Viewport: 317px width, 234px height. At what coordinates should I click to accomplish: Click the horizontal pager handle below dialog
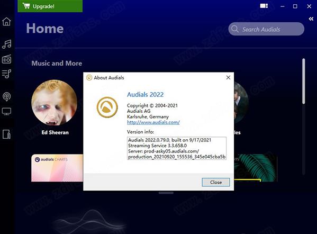click(166, 193)
